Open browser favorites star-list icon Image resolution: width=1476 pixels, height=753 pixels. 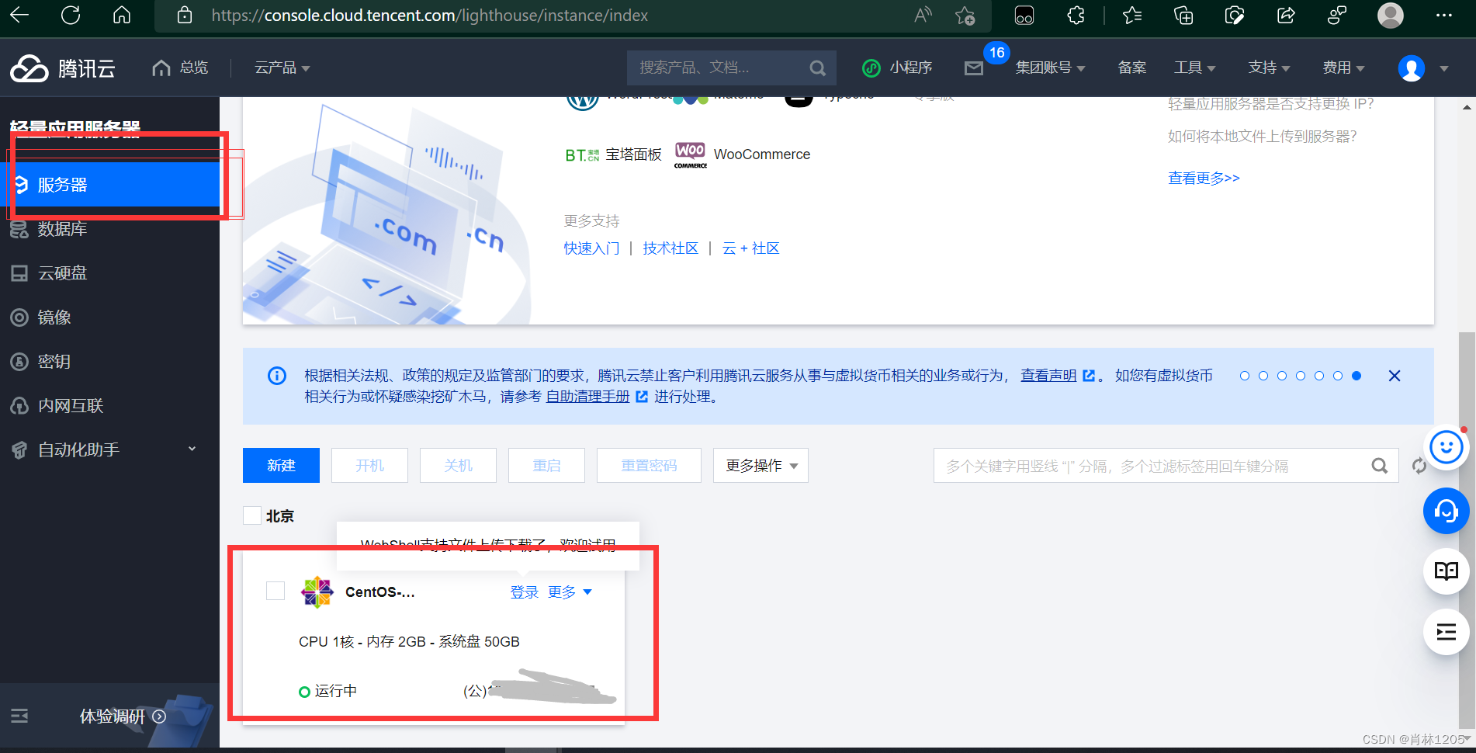pyautogui.click(x=1132, y=15)
